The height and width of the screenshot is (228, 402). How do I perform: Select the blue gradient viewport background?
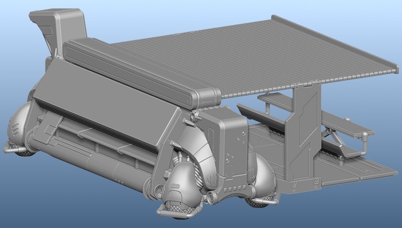(x=333, y=205)
